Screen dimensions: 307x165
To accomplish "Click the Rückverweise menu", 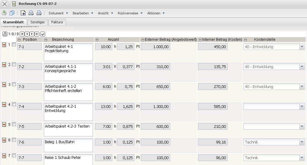I will click(129, 13).
